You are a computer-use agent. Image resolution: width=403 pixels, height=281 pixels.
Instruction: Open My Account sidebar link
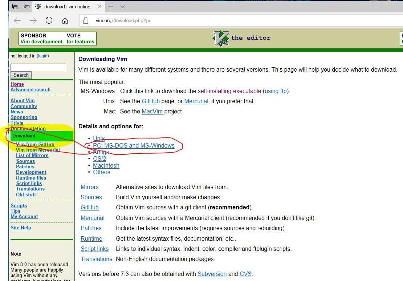point(24,217)
